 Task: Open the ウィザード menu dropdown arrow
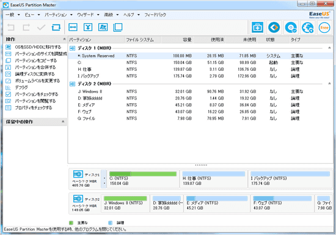point(98,15)
